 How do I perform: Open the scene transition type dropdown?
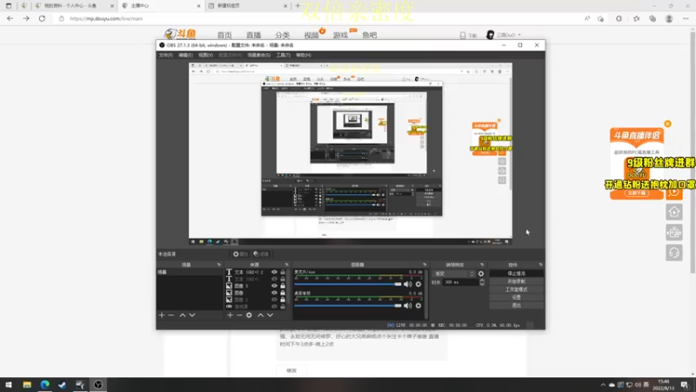[x=453, y=274]
